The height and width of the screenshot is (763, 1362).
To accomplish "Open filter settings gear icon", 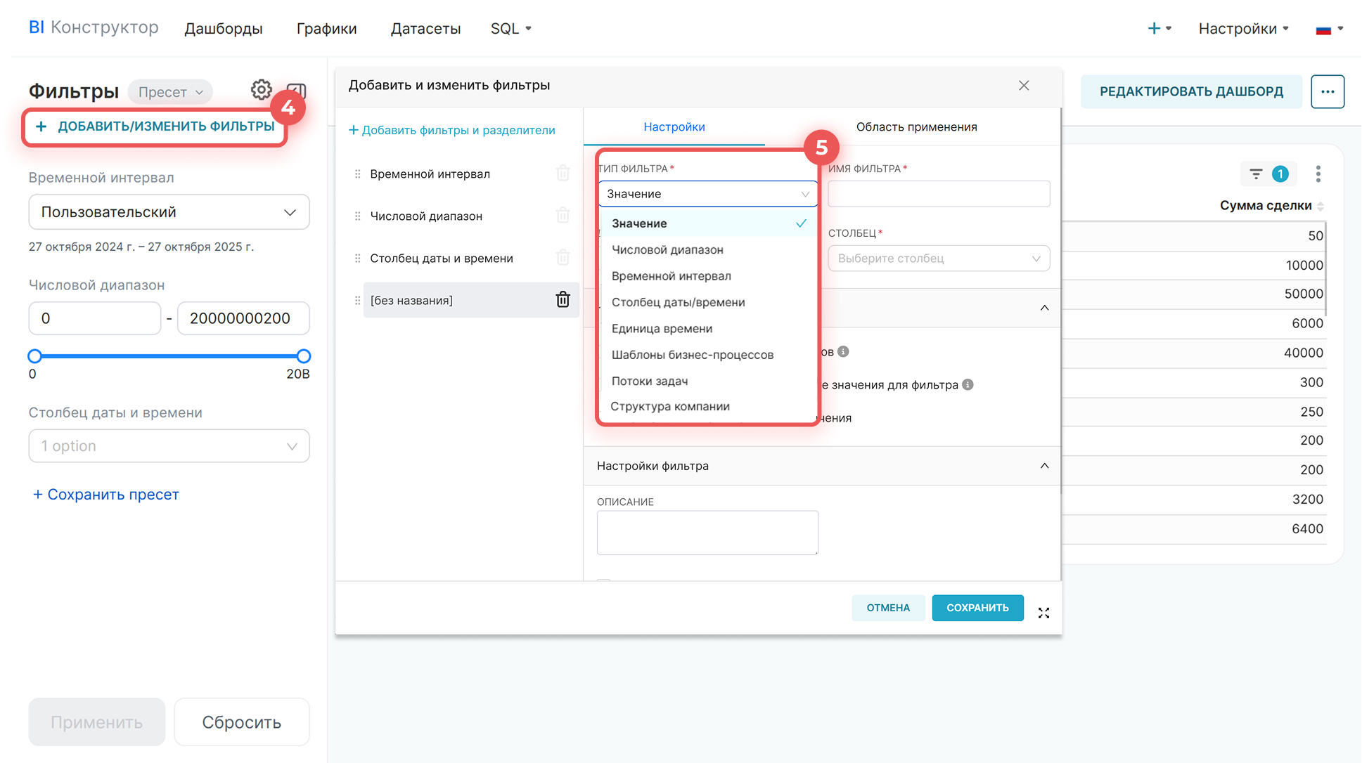I will pos(261,90).
